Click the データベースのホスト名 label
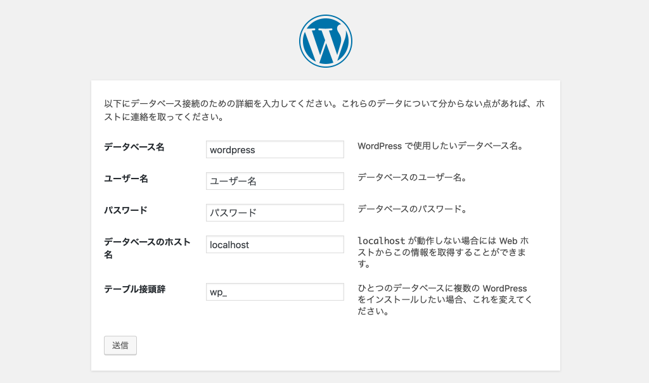This screenshot has height=383, width=649. coord(147,248)
